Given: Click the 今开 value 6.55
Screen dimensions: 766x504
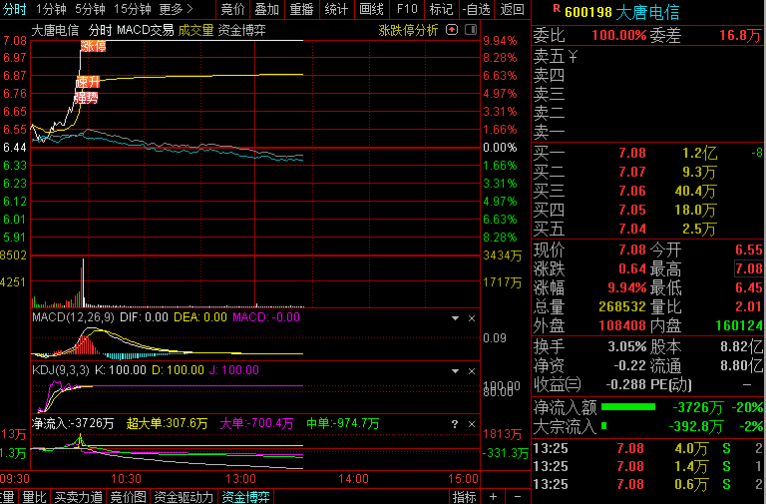Looking at the screenshot, I should pos(748,250).
